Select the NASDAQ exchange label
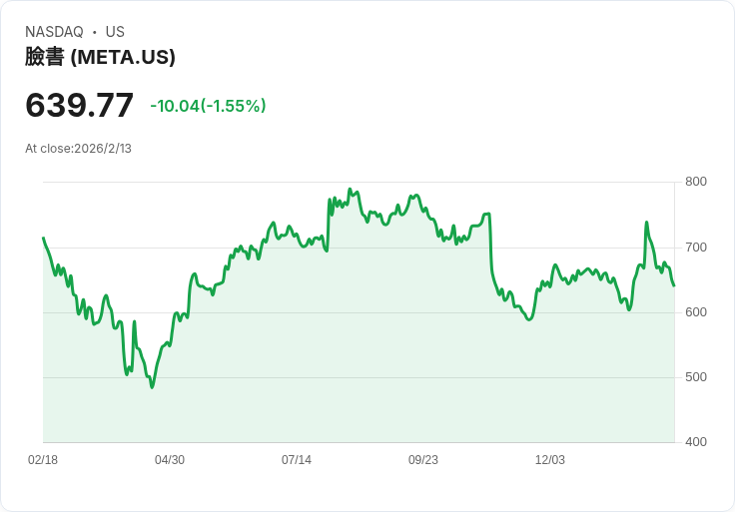Image resolution: width=735 pixels, height=512 pixels. click(x=54, y=32)
